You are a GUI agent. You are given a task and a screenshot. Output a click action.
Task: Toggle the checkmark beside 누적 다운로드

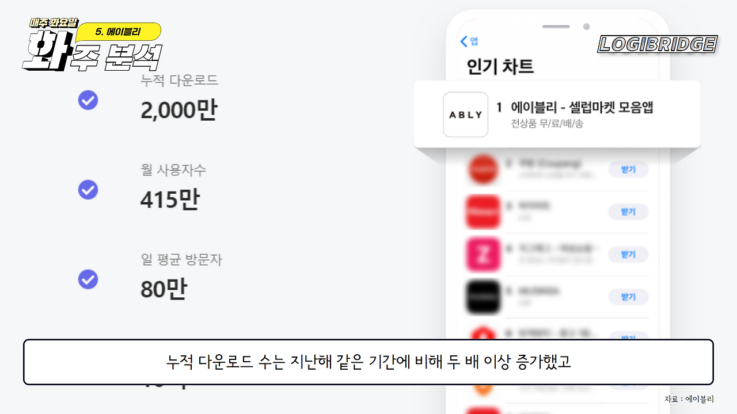(88, 100)
